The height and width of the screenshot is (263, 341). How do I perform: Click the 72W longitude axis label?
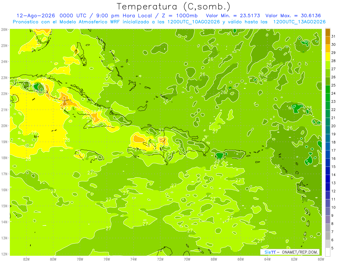point(160,259)
